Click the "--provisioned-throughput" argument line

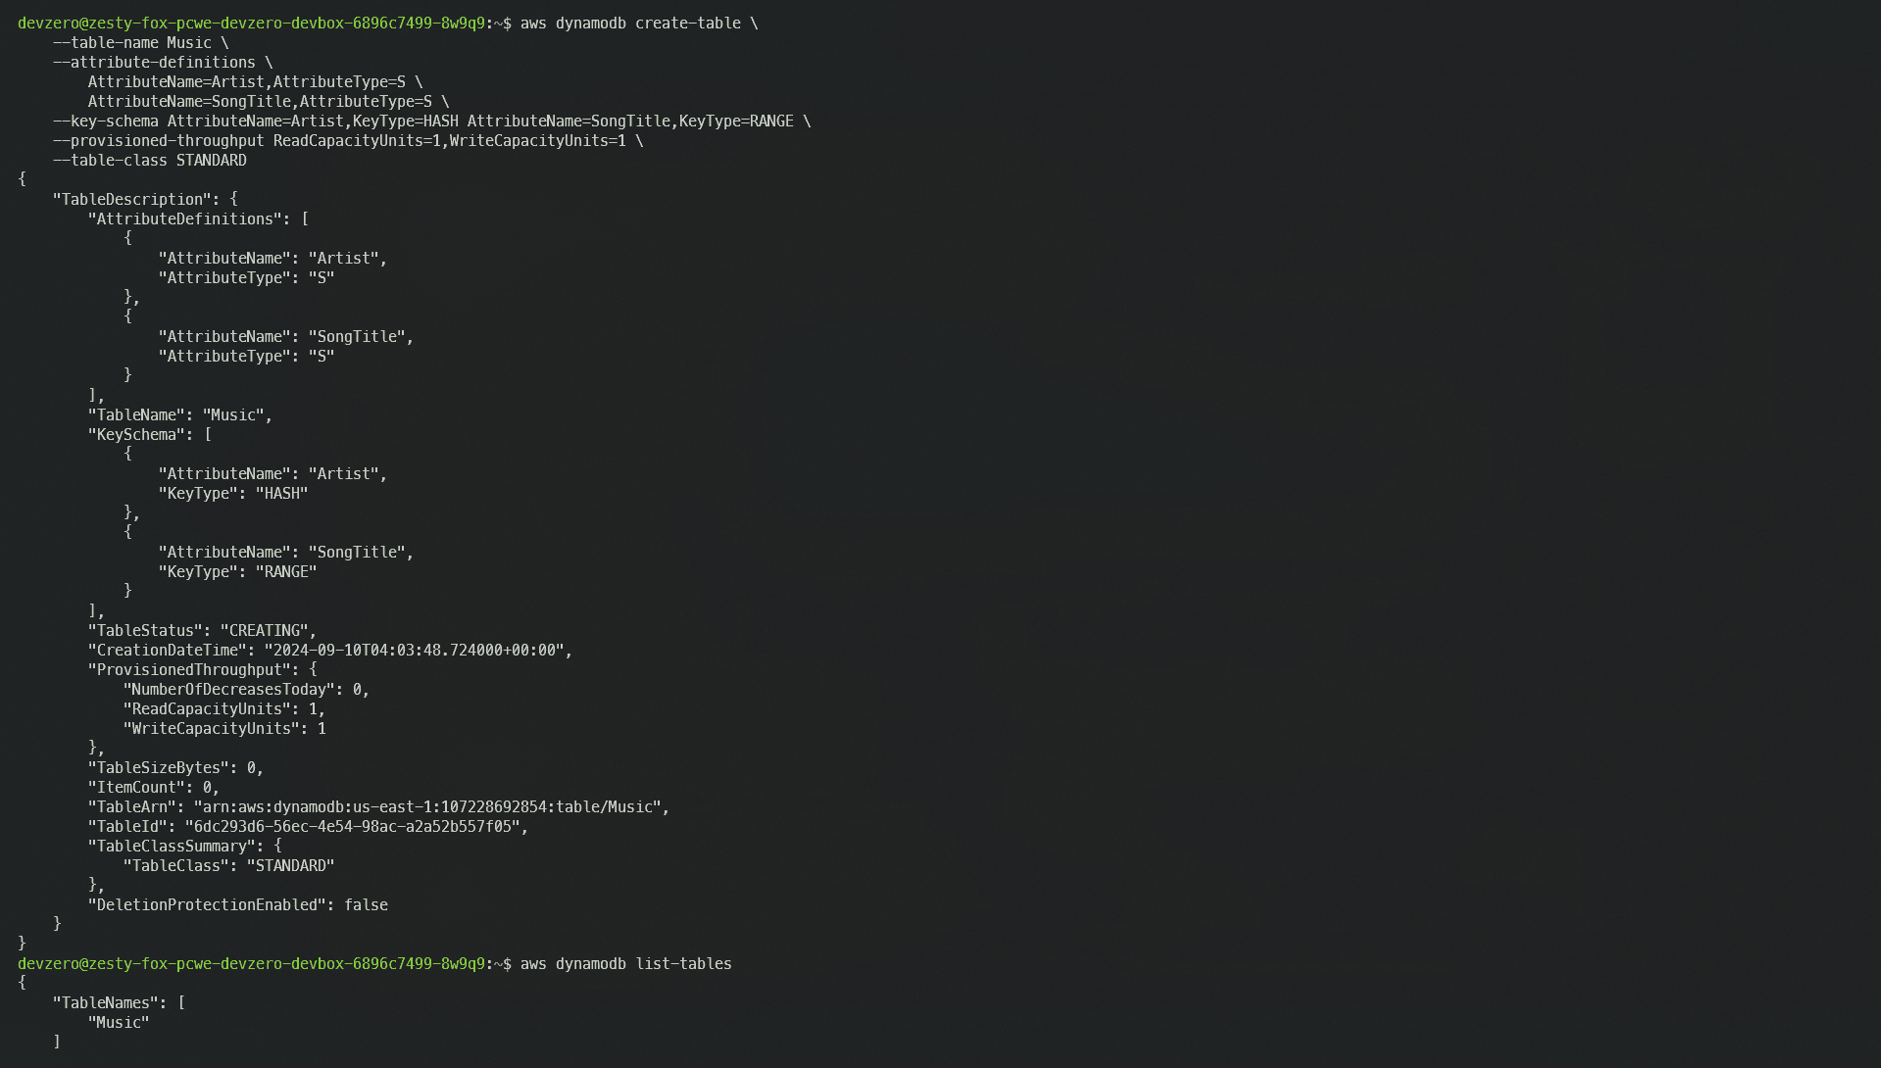348,141
